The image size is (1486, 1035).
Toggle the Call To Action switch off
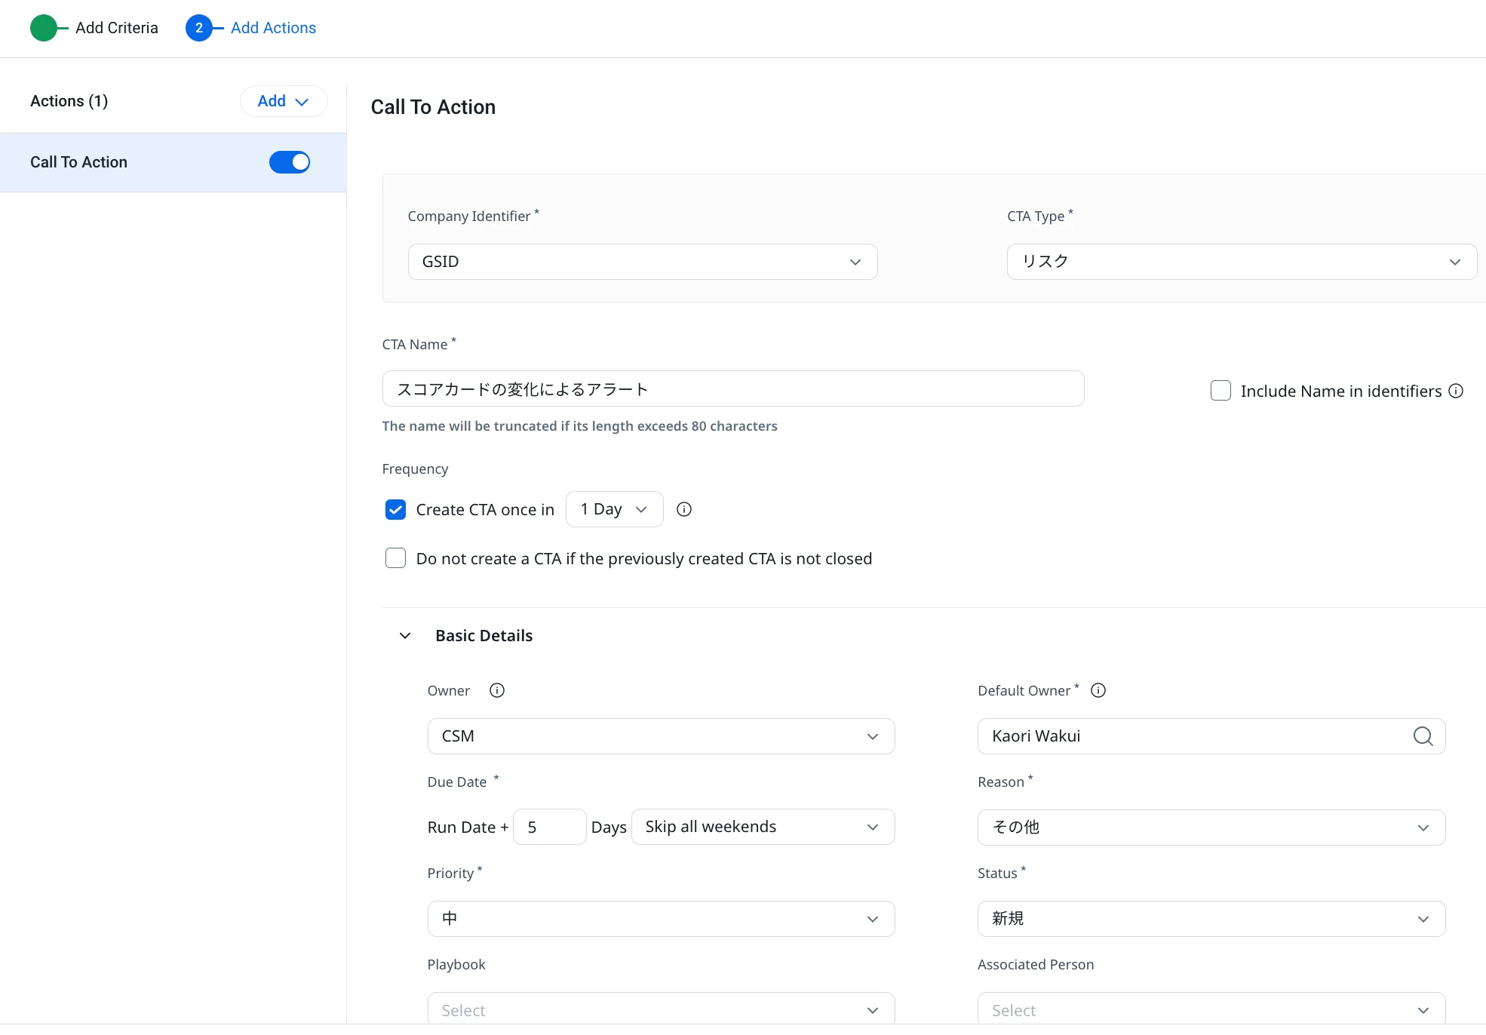point(290,162)
